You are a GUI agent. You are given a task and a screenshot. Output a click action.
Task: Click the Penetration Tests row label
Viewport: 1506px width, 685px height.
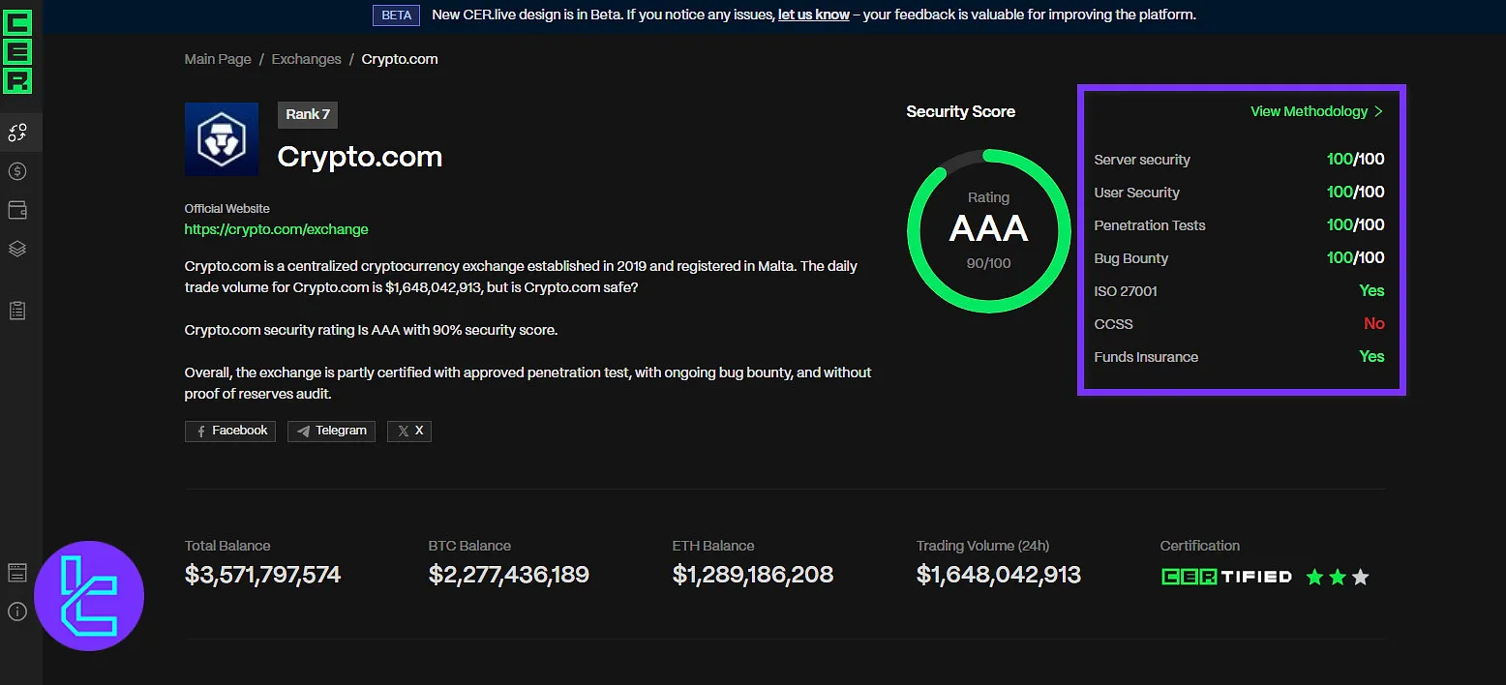(x=1150, y=225)
